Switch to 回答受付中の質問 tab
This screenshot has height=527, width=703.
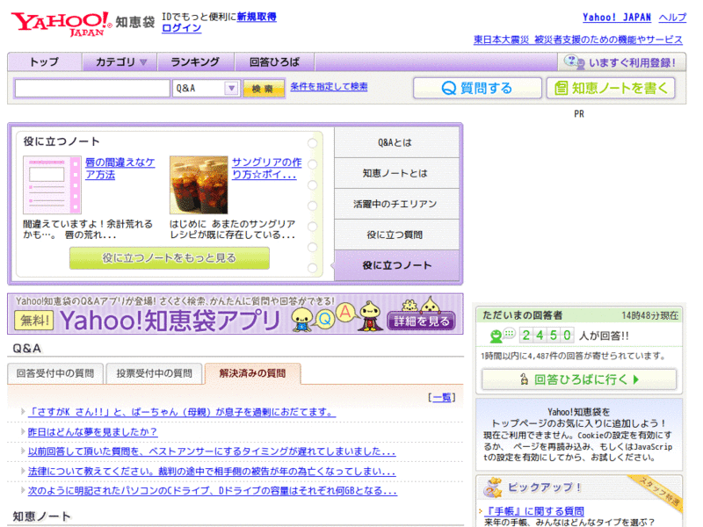55,373
